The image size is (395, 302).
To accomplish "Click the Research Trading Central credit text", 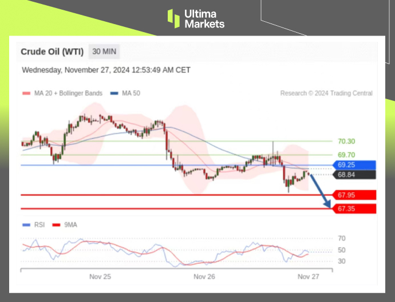I will point(326,93).
